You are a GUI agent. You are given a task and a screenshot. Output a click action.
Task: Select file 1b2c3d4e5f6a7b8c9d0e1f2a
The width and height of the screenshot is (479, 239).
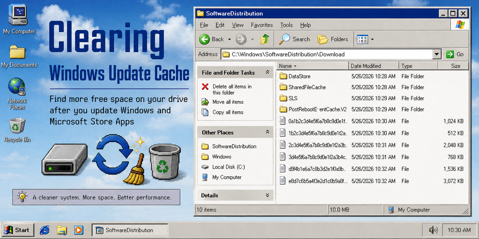click(318, 133)
